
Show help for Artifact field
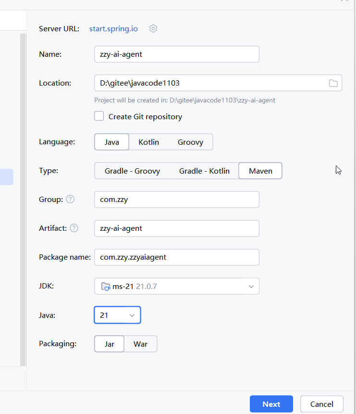74,228
